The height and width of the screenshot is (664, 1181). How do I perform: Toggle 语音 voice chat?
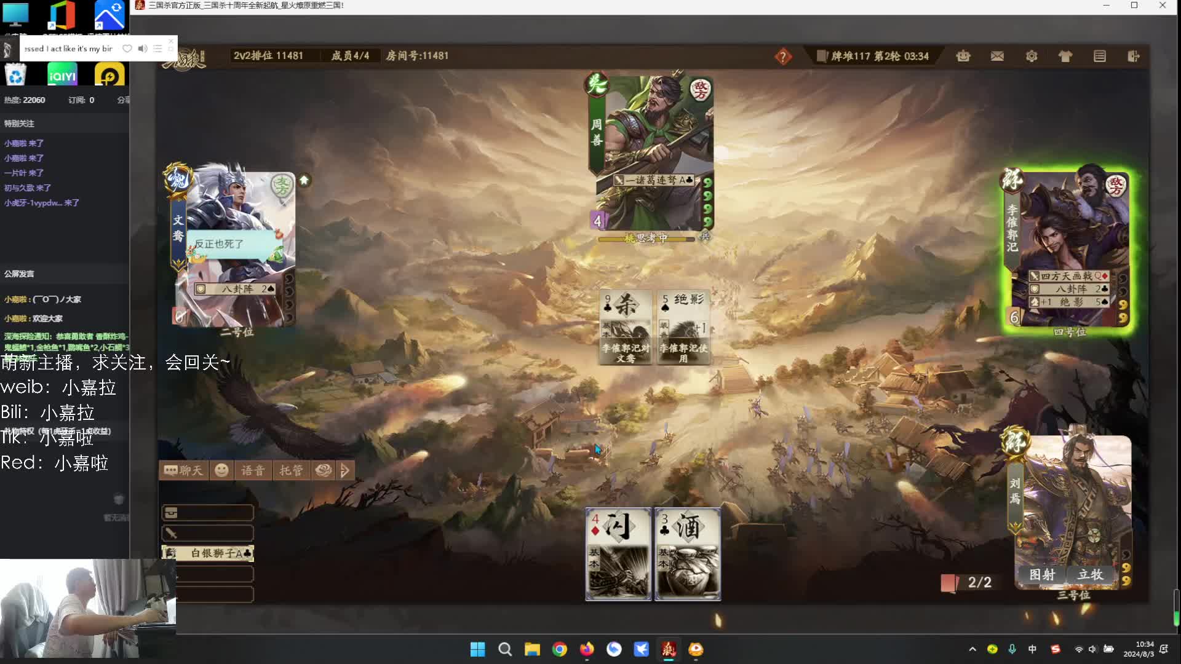click(x=253, y=470)
